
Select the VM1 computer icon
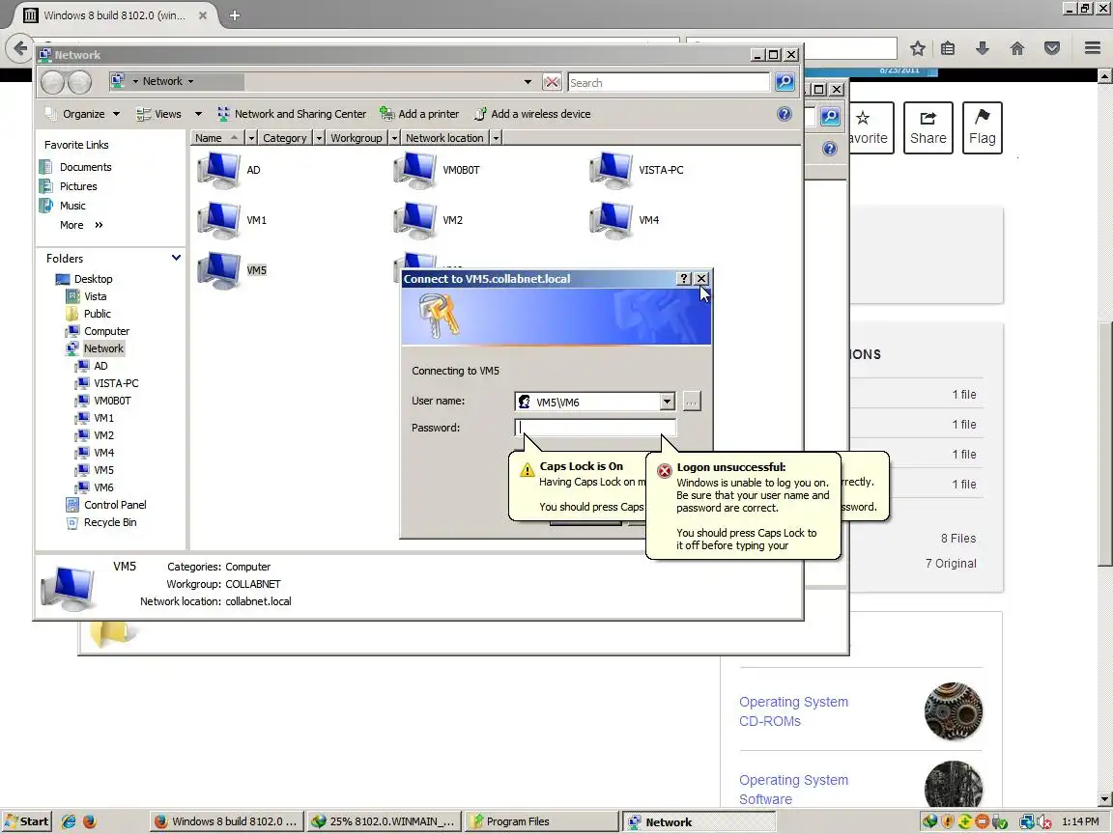tap(219, 220)
